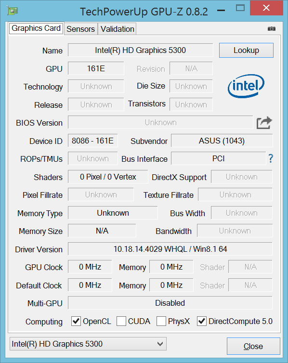Viewport: 288px width, 363px height.
Task: Click the Bus Interface question mark icon
Action: point(271,158)
